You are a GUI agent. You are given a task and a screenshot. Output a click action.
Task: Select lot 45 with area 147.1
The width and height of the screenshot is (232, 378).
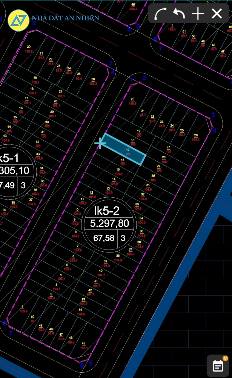pos(84,345)
